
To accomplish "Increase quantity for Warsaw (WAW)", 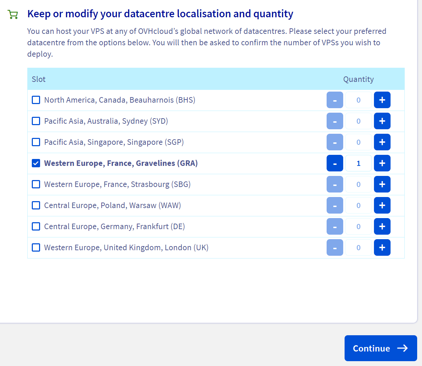I will [382, 205].
